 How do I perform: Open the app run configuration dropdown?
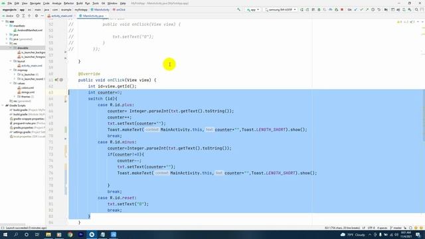[253, 9]
